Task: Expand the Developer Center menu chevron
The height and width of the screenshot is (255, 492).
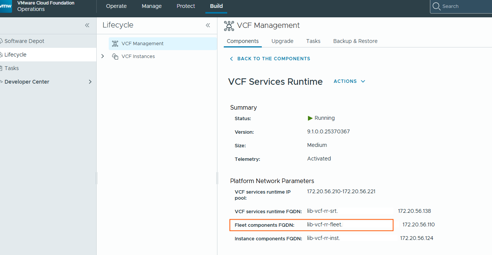Action: pos(90,82)
